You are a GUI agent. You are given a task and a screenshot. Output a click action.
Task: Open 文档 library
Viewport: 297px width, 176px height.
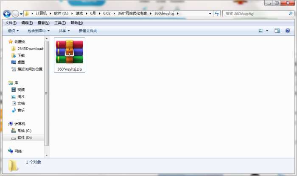(x=21, y=103)
